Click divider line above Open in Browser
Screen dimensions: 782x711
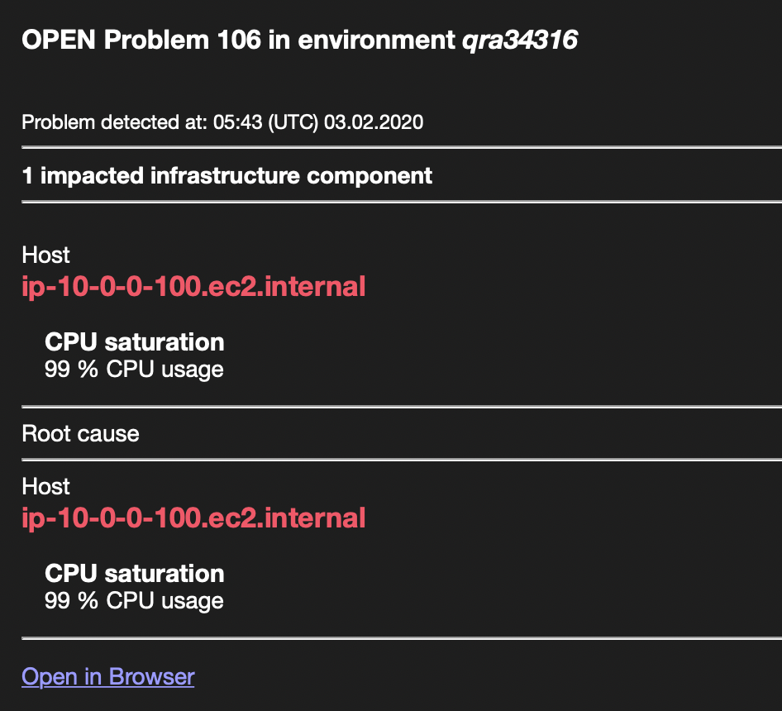(402, 638)
